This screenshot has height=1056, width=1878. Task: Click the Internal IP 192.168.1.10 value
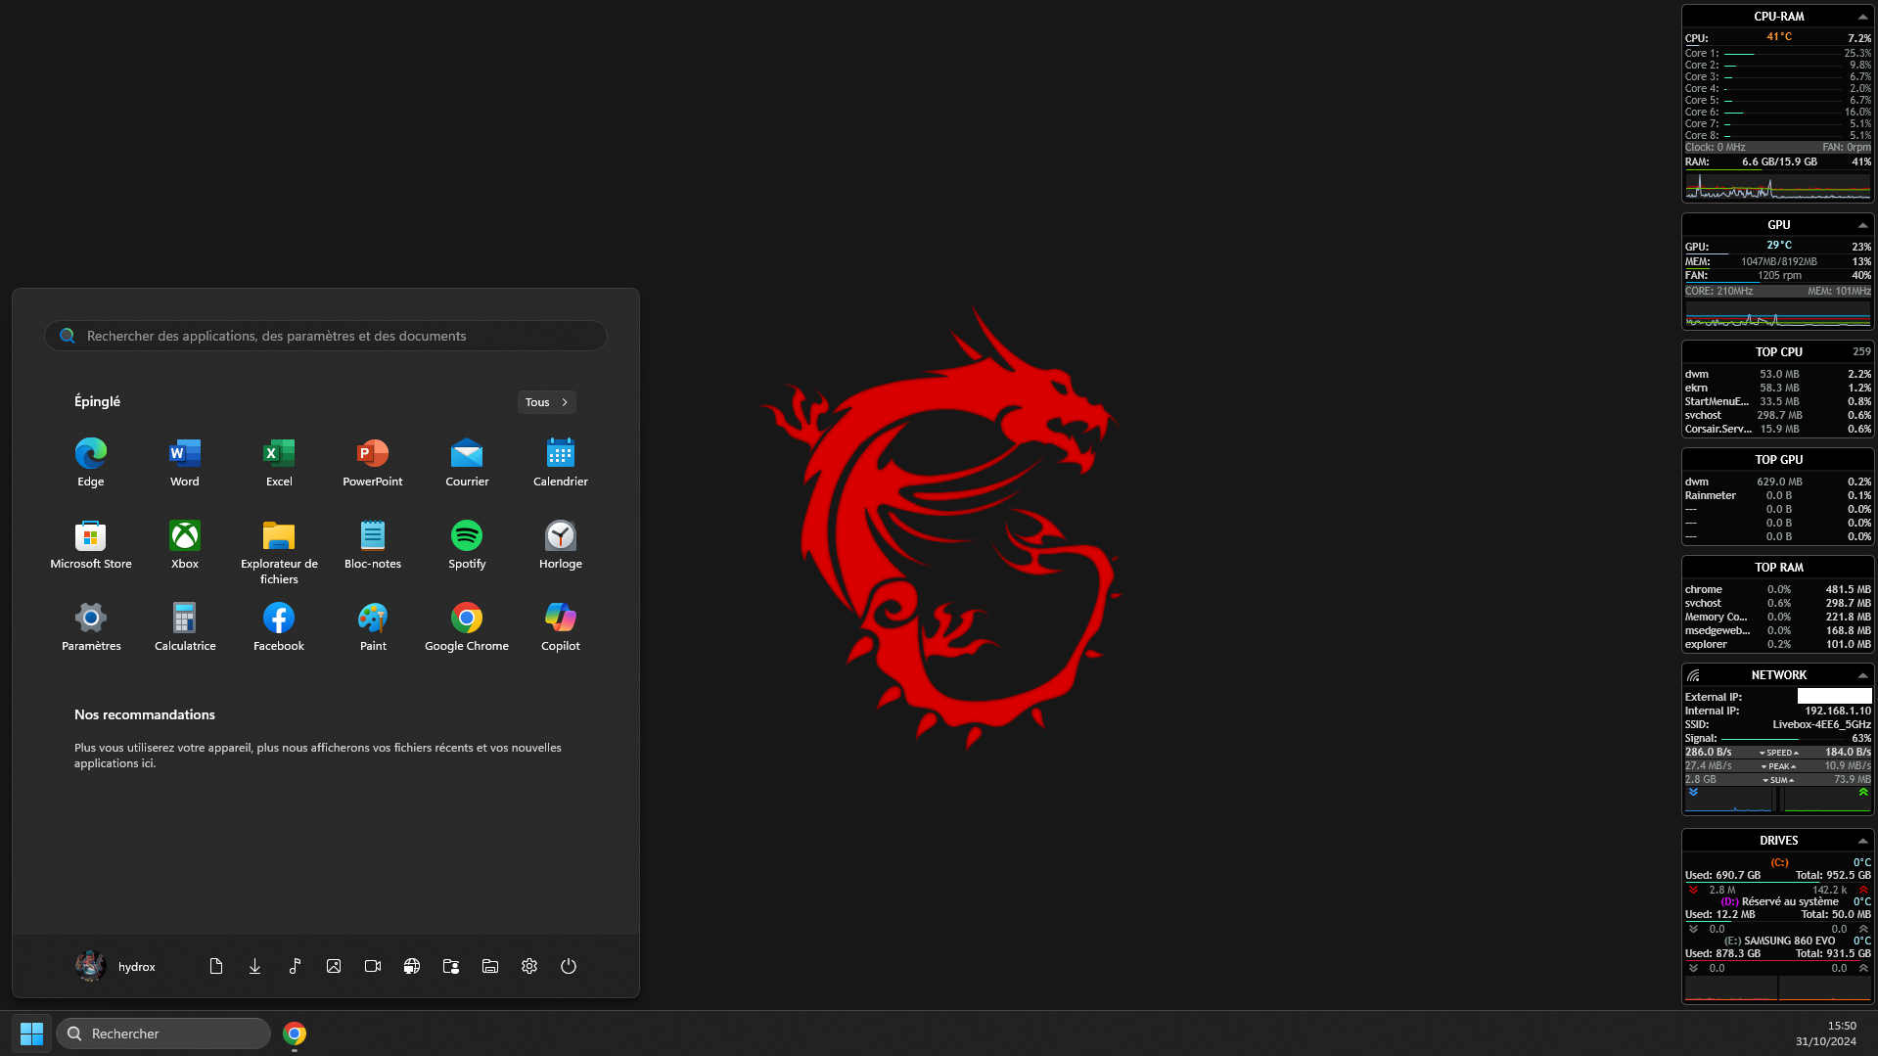coord(1838,711)
